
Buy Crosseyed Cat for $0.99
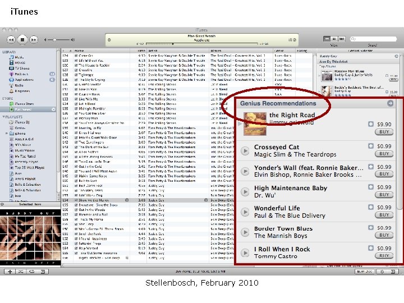(x=384, y=154)
